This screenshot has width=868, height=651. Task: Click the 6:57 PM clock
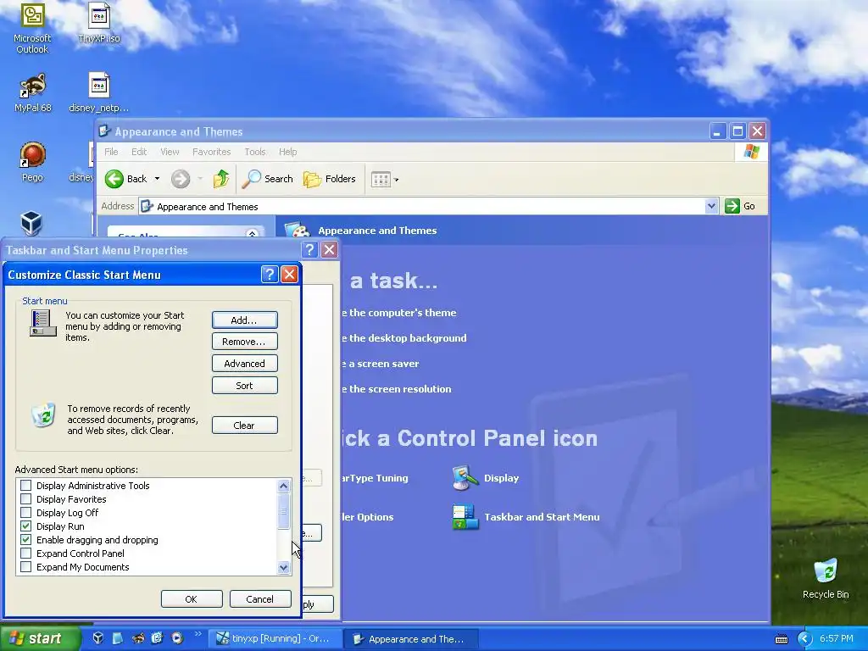(837, 639)
